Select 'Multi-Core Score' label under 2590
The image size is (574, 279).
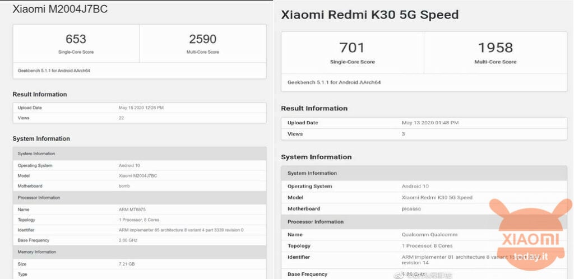(x=202, y=52)
